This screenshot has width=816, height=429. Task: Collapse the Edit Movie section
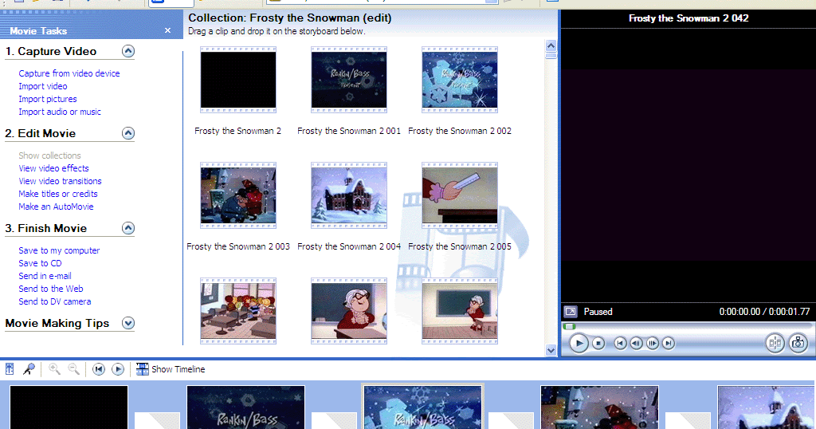[x=128, y=133]
